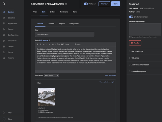Click the red Delete button
Screen dimensions: 162x122
(x=135, y=43)
